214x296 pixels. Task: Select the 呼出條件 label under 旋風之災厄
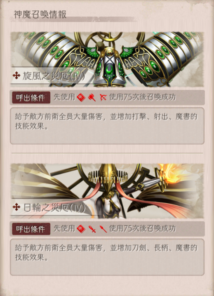(31, 98)
